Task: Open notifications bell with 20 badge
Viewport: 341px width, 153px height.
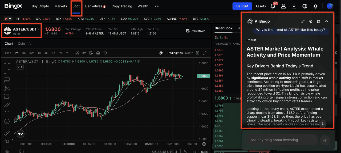Action: click(x=273, y=6)
